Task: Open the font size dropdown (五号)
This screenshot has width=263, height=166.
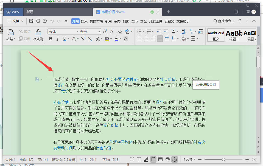Action: [x=99, y=32]
